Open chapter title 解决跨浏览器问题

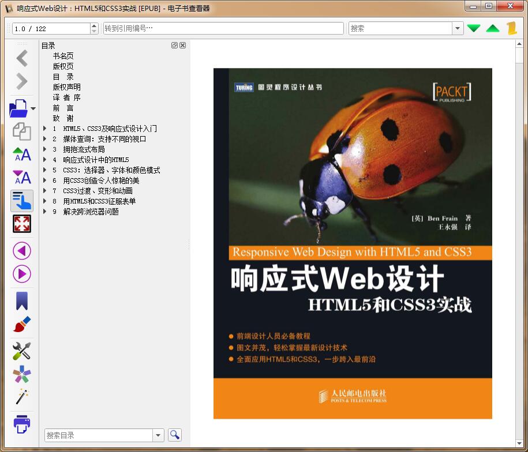(x=91, y=212)
